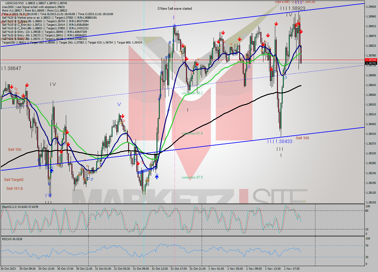Screen dimensions: 378x272
Task: Click the 1.38960 price axis label
Action: (371, 17)
